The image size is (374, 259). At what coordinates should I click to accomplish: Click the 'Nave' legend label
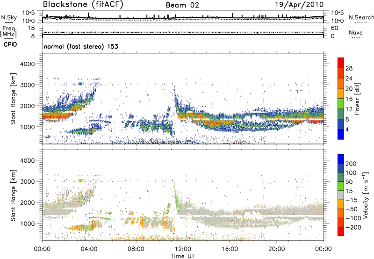356,33
